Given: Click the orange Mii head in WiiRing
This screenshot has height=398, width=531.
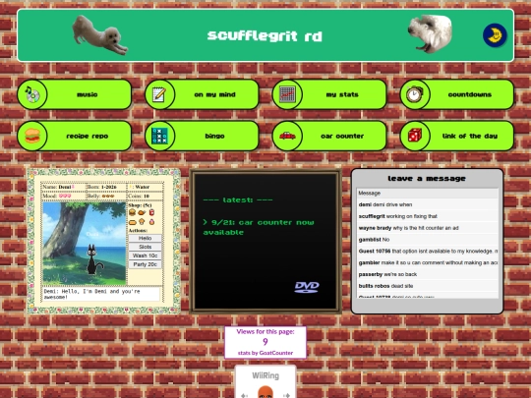Looking at the screenshot, I should coord(265,392).
